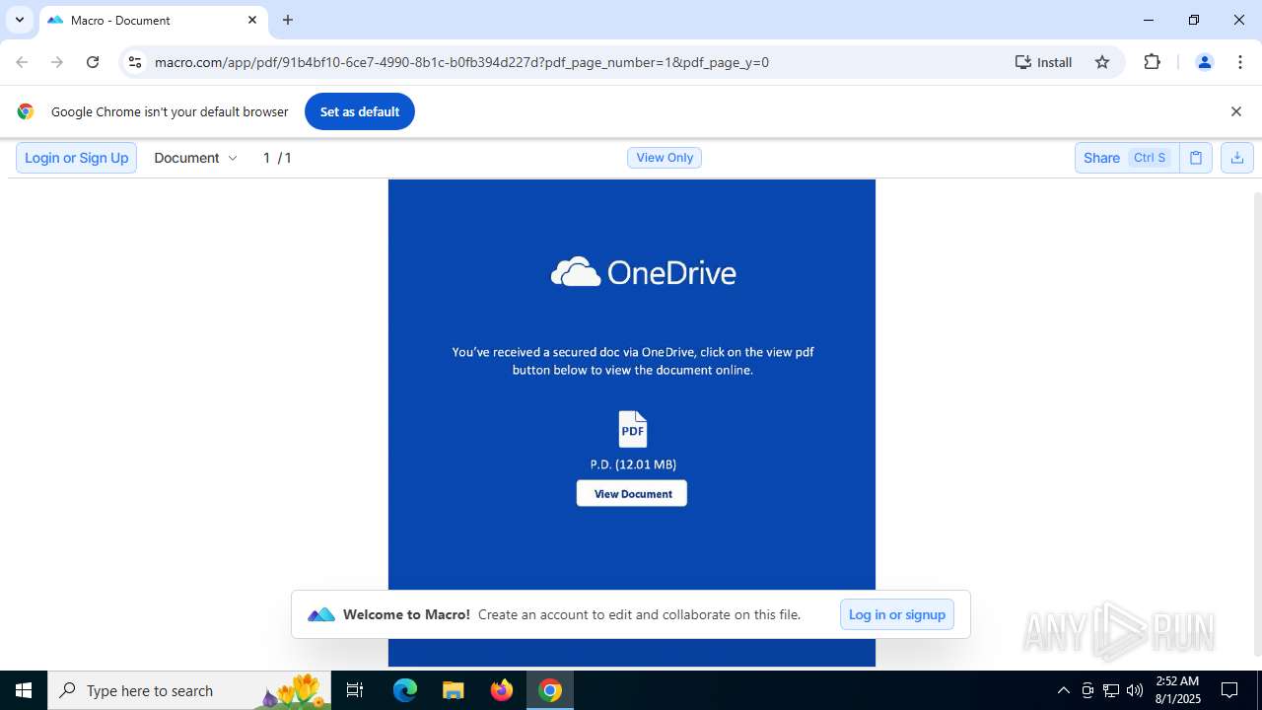Open File Explorer from taskbar

(x=454, y=690)
